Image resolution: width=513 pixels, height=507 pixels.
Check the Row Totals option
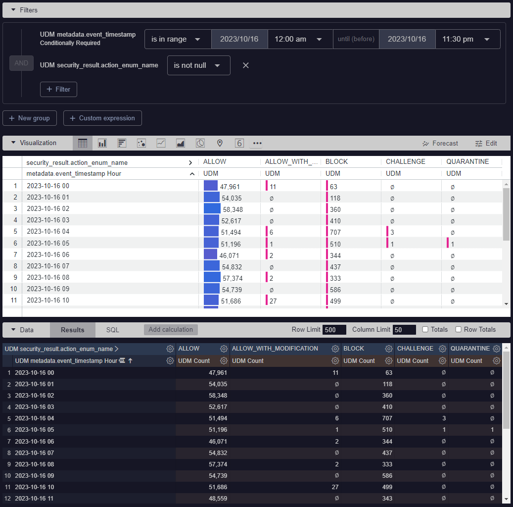coord(459,329)
